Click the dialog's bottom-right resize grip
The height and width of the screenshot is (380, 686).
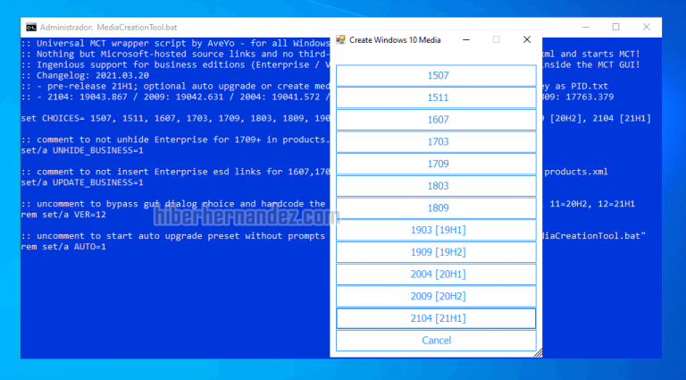point(538,353)
